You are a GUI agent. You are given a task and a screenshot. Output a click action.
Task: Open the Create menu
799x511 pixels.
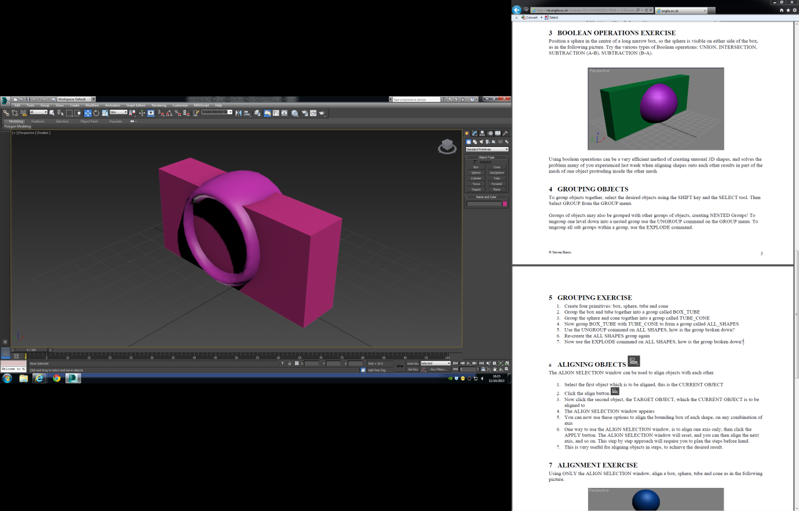(x=75, y=105)
